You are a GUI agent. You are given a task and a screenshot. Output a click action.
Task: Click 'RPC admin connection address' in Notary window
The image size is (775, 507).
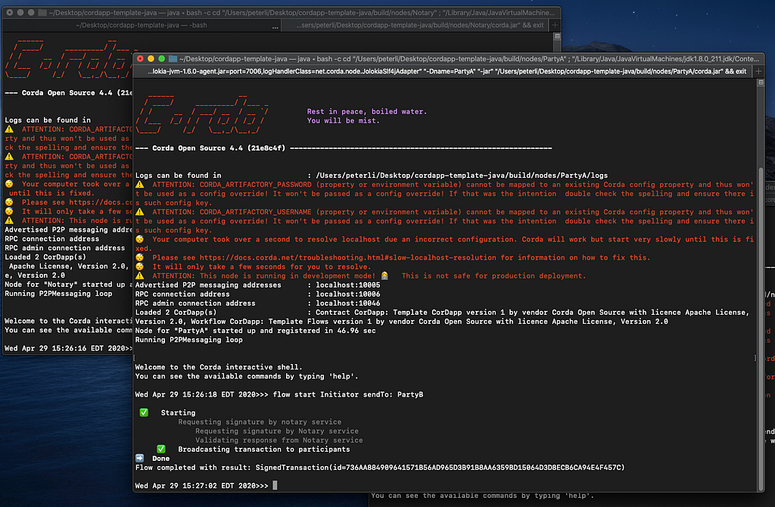pyautogui.click(x=65, y=248)
